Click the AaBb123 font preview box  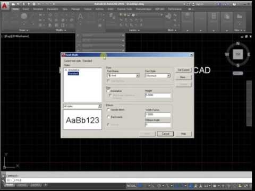point(82,120)
